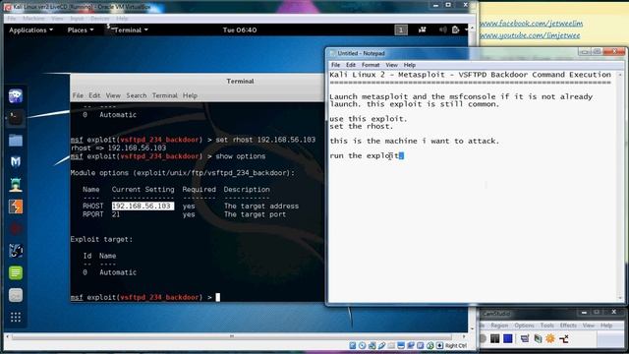
Task: Open the screen recorder icon in Kali top bar
Action: [x=422, y=30]
